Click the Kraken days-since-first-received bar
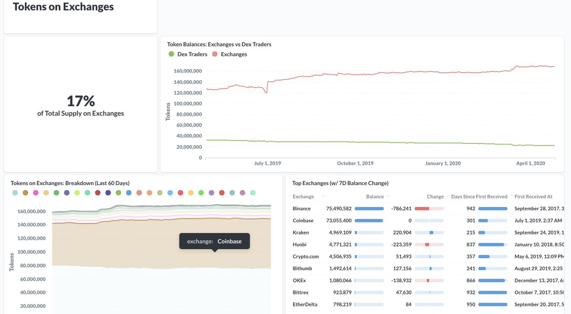The width and height of the screenshot is (571, 314). click(x=493, y=233)
